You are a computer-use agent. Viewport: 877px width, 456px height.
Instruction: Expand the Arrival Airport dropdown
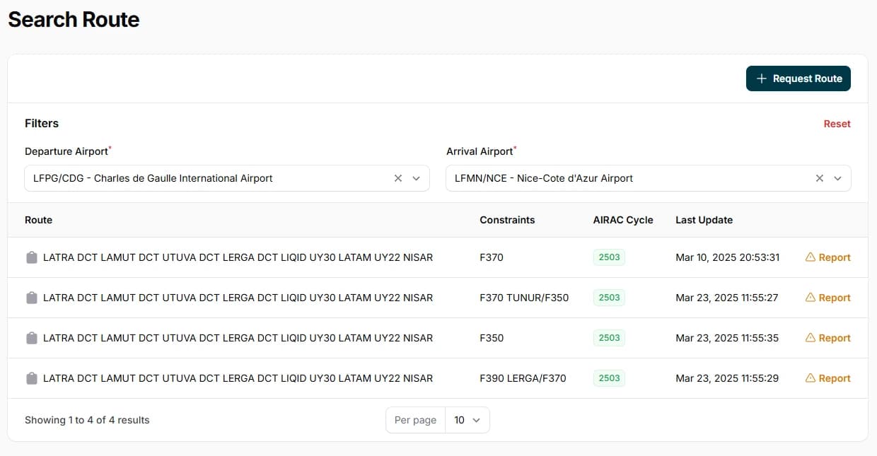[838, 178]
